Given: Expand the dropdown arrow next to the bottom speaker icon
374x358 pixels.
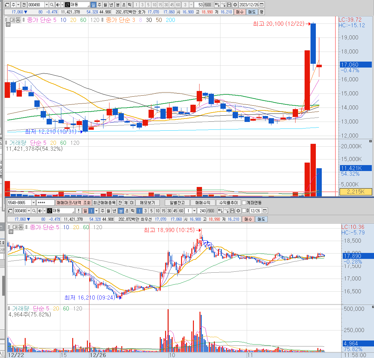Looking at the screenshot, I should [x=44, y=211].
